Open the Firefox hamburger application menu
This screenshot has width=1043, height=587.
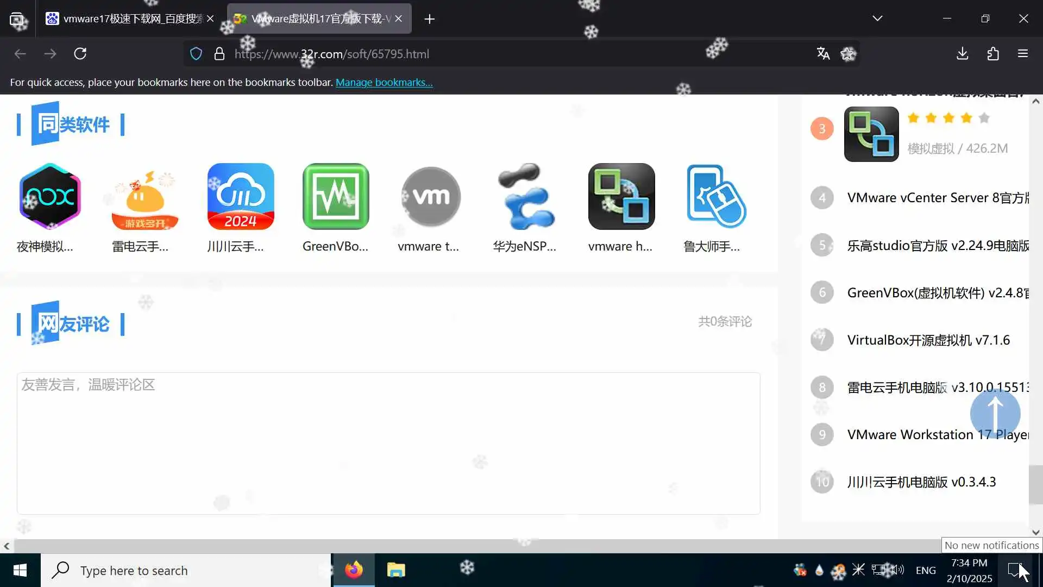pyautogui.click(x=1022, y=53)
